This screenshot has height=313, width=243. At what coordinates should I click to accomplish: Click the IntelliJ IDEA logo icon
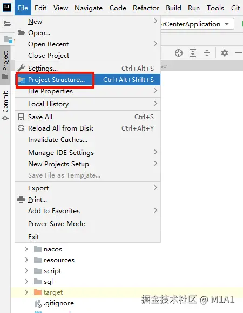7,8
